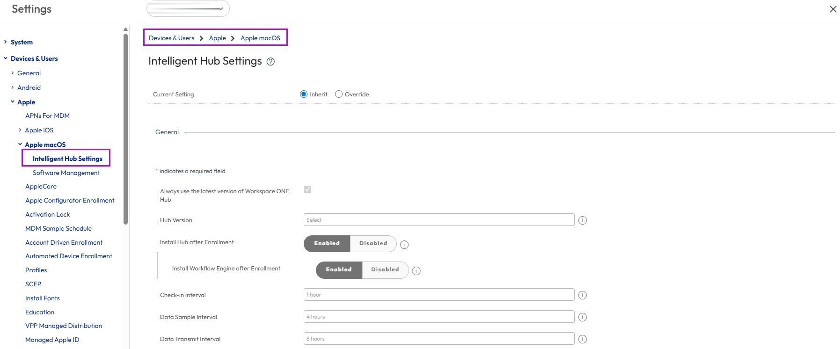The height and width of the screenshot is (349, 840).
Task: Click the Data Sample Interval field
Action: pos(439,317)
